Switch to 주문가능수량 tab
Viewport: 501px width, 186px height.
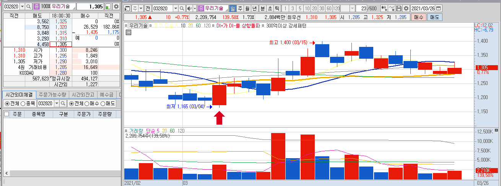tap(53, 95)
